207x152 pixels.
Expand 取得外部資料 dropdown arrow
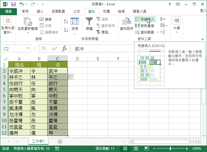coord(12,32)
